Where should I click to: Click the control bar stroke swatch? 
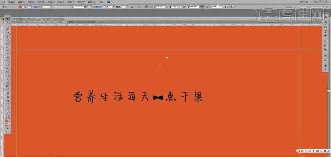(x=27, y=7)
